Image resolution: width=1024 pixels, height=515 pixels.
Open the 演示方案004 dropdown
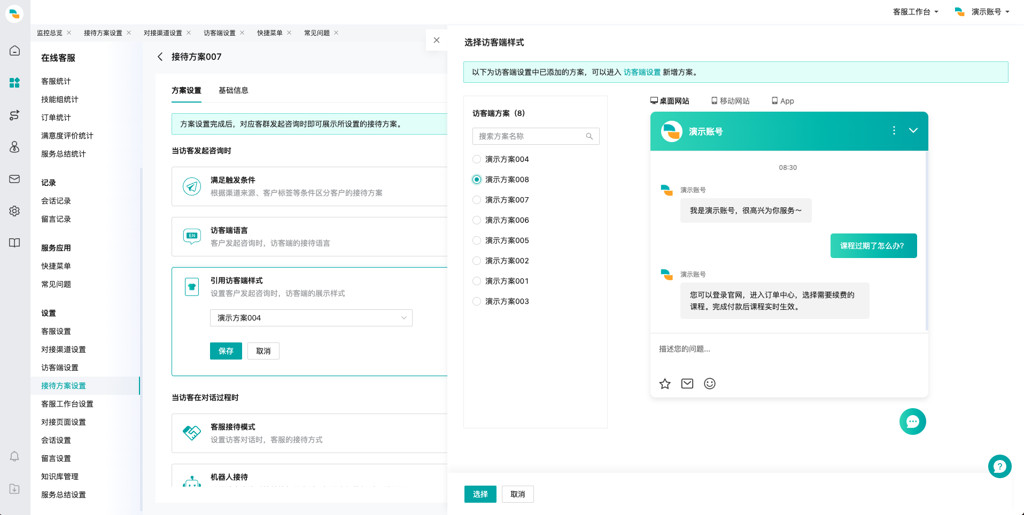[311, 318]
